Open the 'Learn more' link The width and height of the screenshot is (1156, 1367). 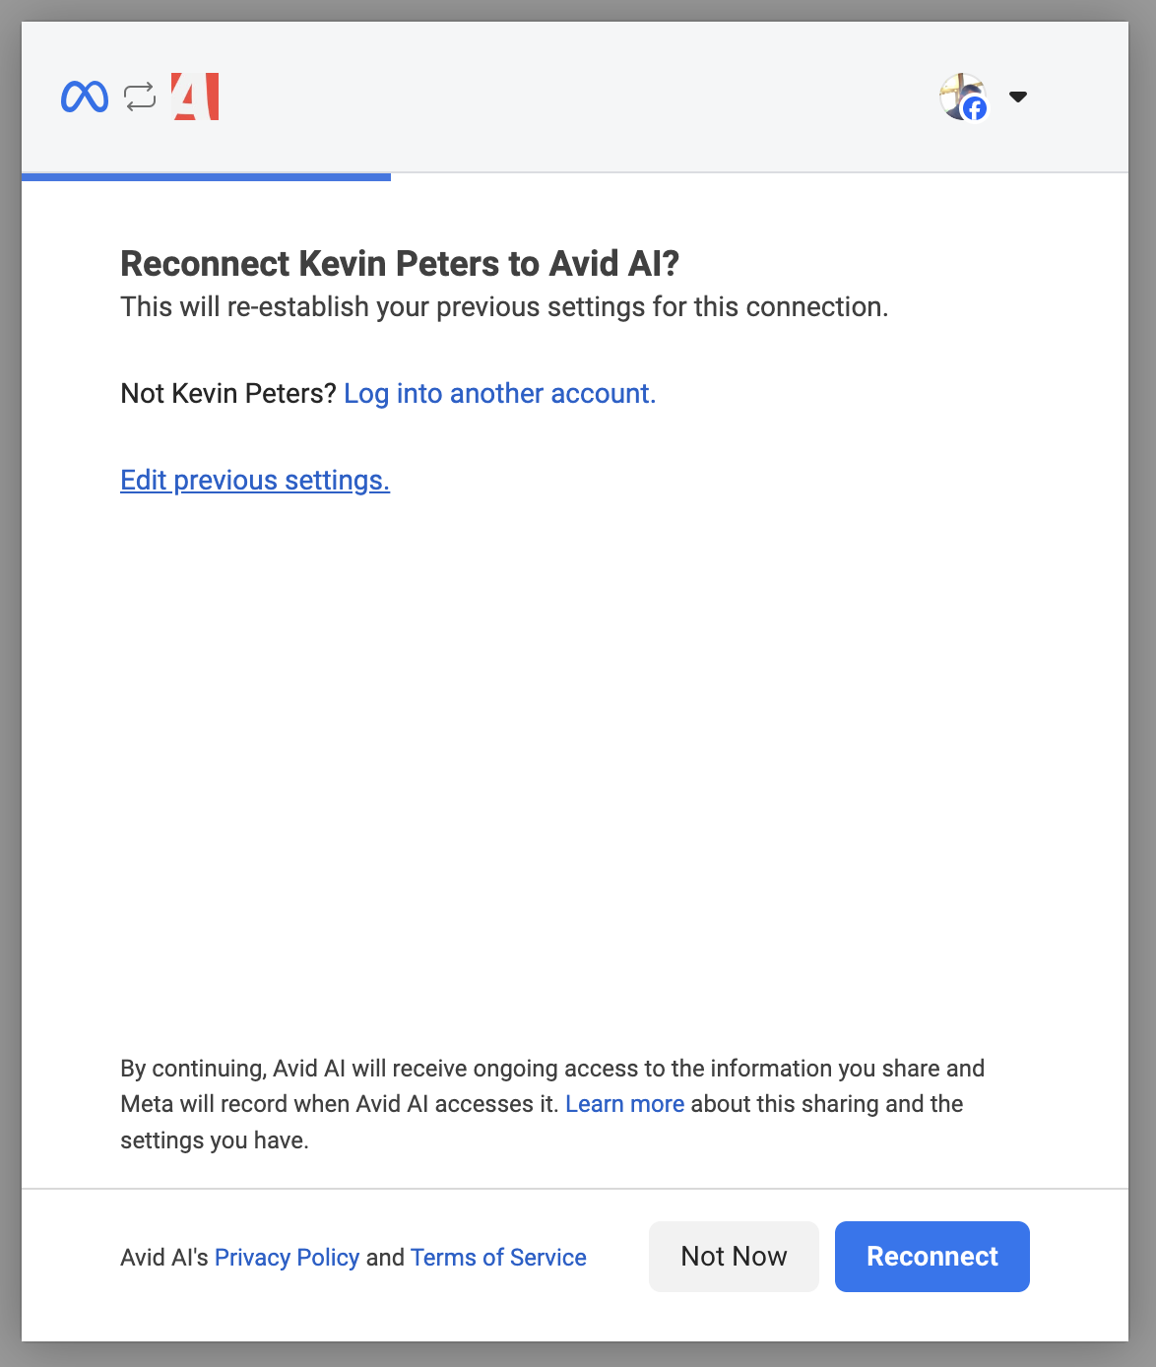[x=624, y=1104]
